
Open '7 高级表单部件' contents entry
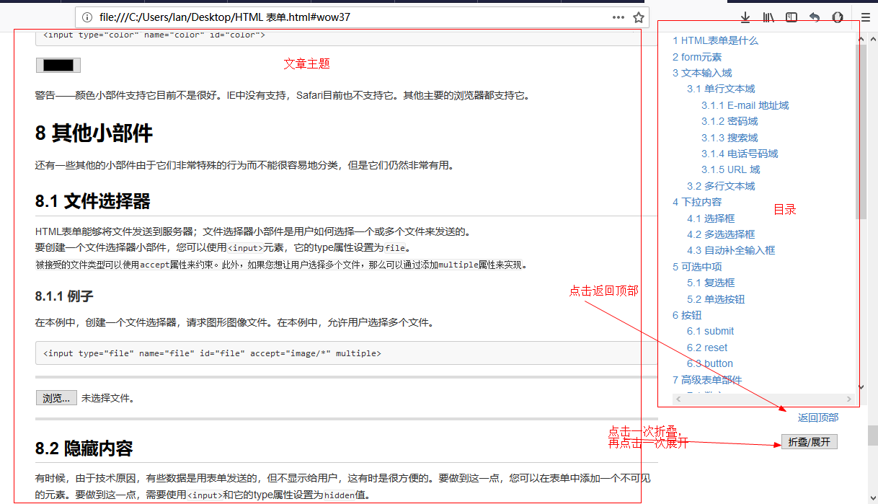coord(707,380)
